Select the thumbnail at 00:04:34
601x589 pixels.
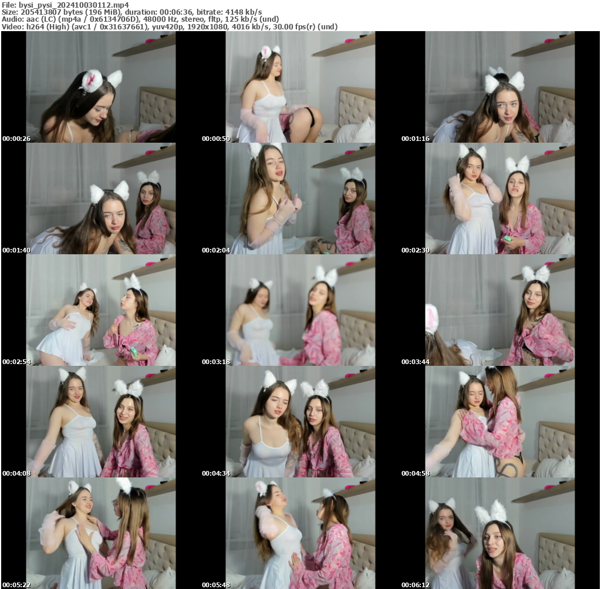point(300,422)
